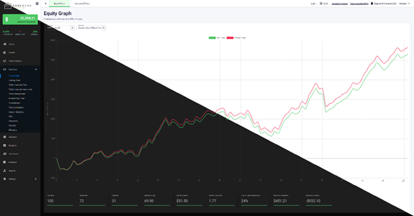Click the four-square grid icon in sidebar

[x=5, y=145]
